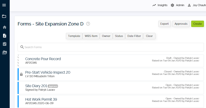Click the lock icon on Pre-Start Vehicle Inspect
Viewport: 206px width, 108px height.
[21, 74]
